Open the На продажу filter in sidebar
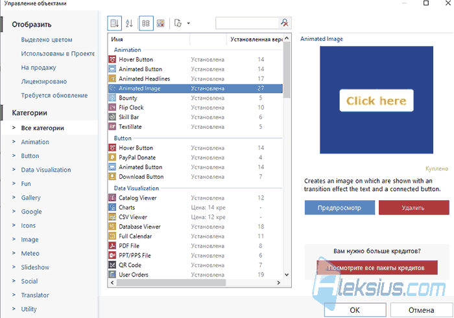This screenshot has height=318, width=454. [38, 67]
